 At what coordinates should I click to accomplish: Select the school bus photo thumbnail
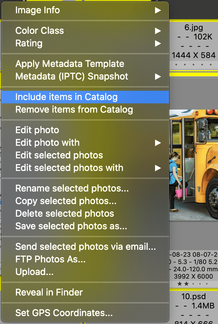coord(193,165)
